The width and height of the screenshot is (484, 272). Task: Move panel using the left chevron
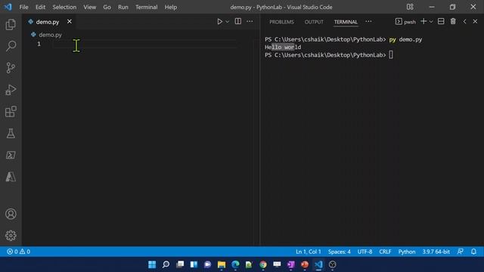point(464,21)
